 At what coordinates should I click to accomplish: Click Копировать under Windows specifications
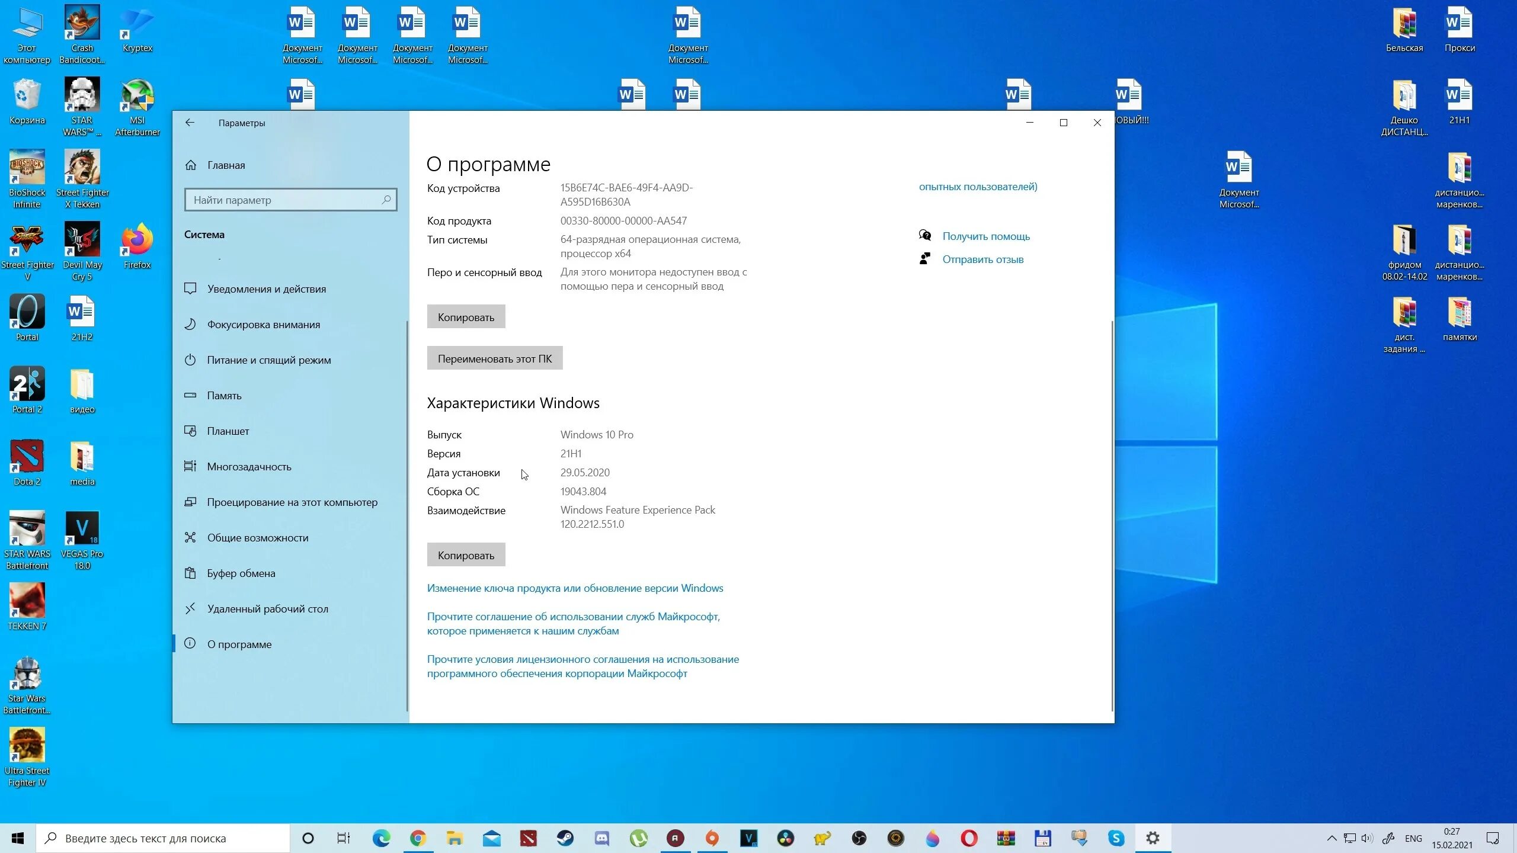466,555
